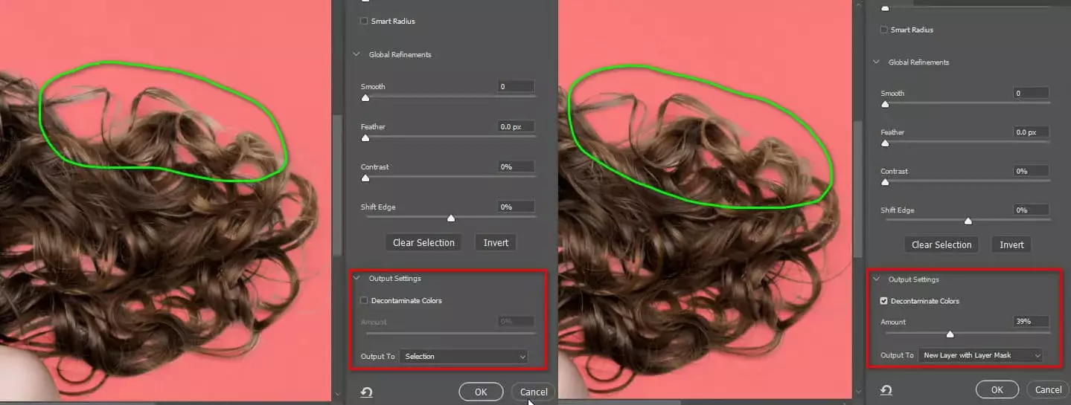Click the Feather slider handle in the right panel
The image size is (1071, 405).
coord(885,143)
